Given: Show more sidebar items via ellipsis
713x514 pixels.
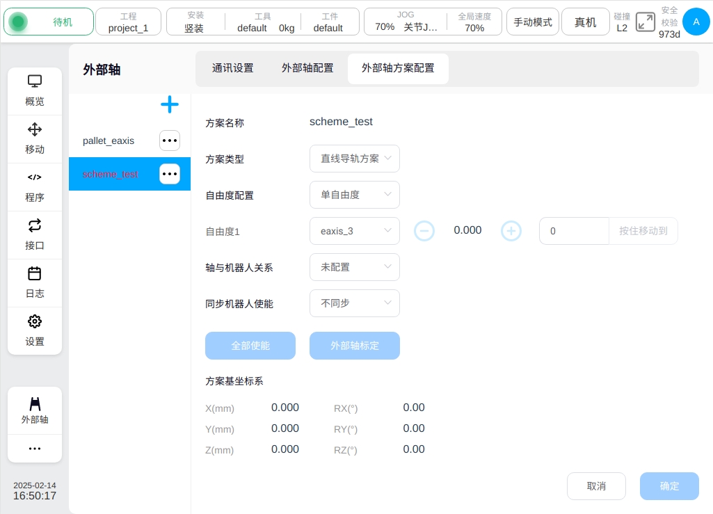Looking at the screenshot, I should point(35,449).
